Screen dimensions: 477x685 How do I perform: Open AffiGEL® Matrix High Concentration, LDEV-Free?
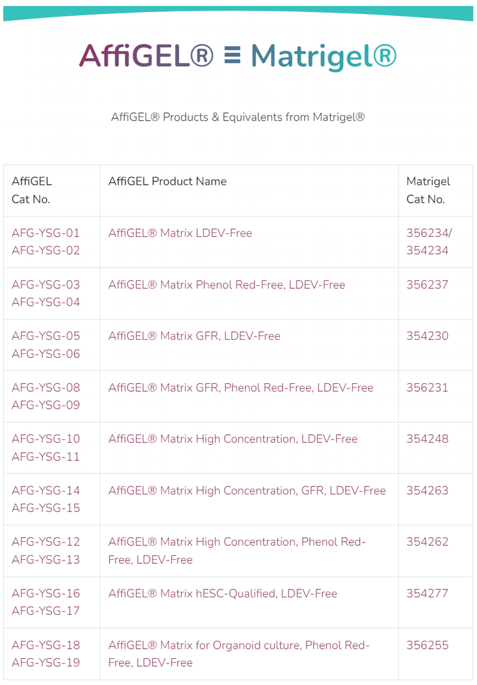(x=233, y=439)
